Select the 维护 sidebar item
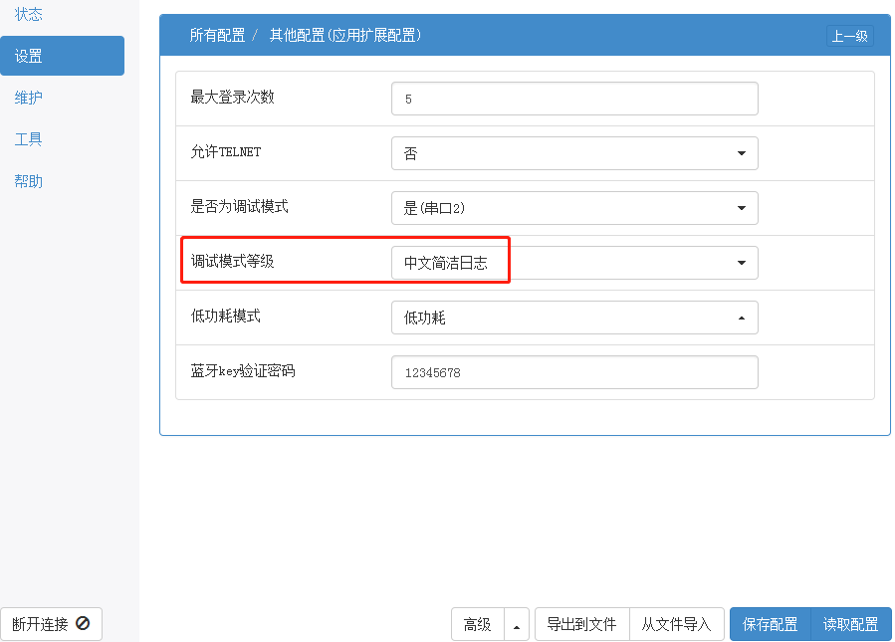 click(28, 97)
